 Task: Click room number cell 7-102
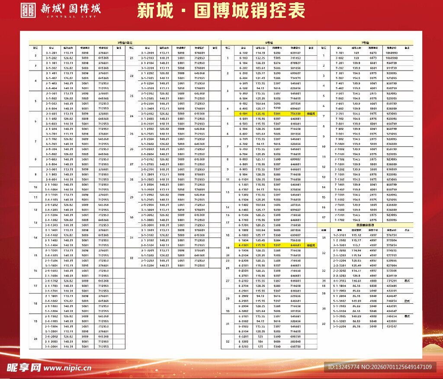(340, 58)
